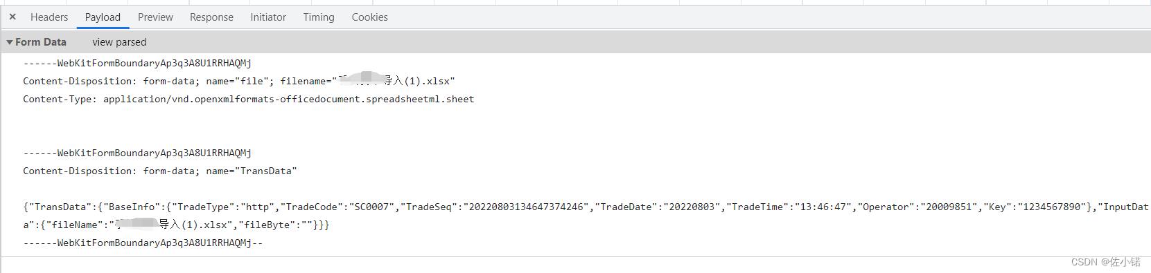This screenshot has width=1151, height=273.
Task: Click the Content-Type spreadsheetml.sheet line
Action: point(249,99)
